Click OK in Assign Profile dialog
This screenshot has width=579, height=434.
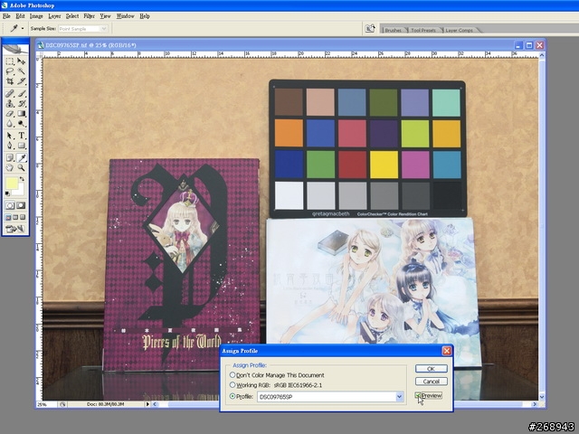(x=431, y=369)
